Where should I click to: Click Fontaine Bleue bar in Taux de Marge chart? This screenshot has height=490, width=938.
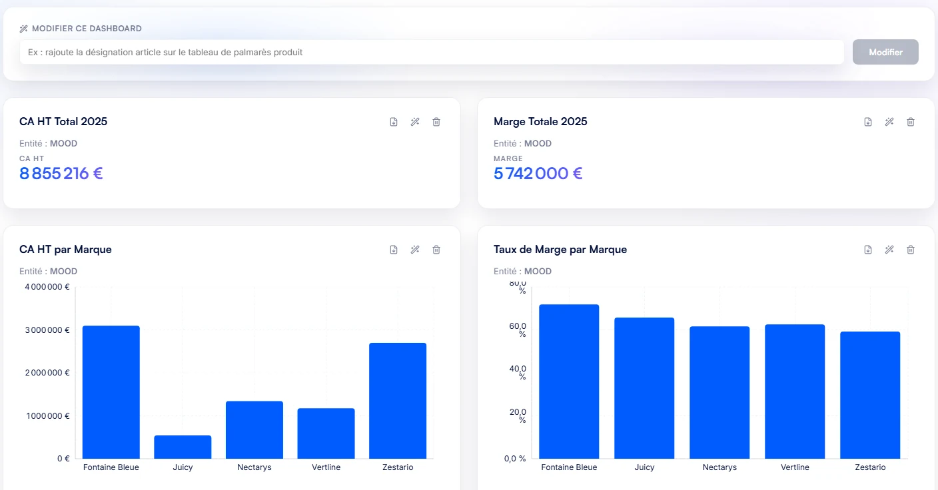click(569, 381)
